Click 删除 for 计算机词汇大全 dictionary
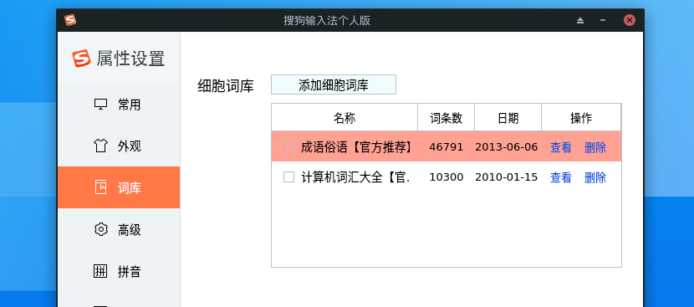 [595, 177]
